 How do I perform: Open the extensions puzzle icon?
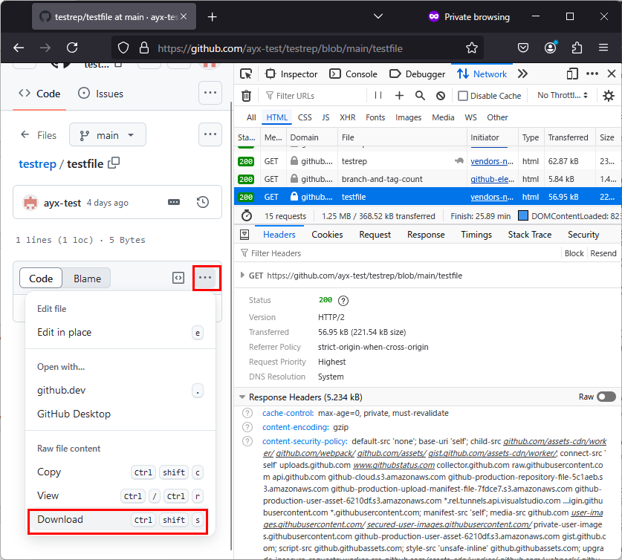[577, 48]
